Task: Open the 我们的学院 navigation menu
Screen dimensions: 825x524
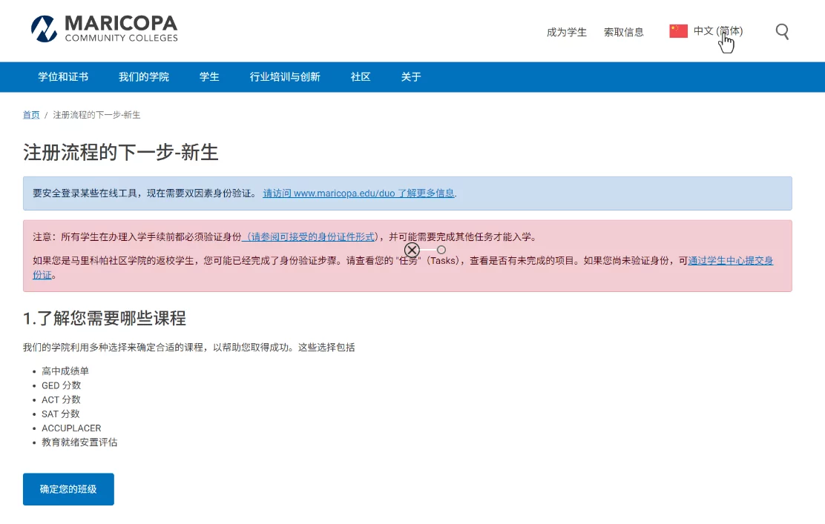Action: [144, 77]
